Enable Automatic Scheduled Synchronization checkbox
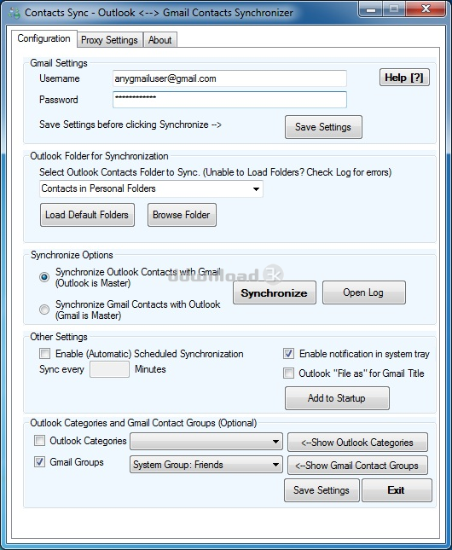452x550 pixels. tap(45, 353)
